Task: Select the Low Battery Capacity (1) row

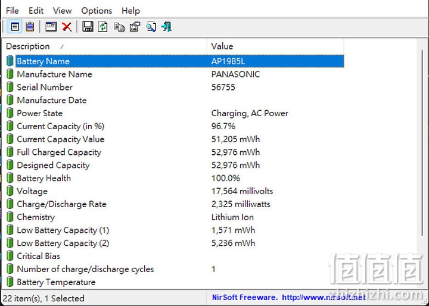Action: (x=175, y=230)
